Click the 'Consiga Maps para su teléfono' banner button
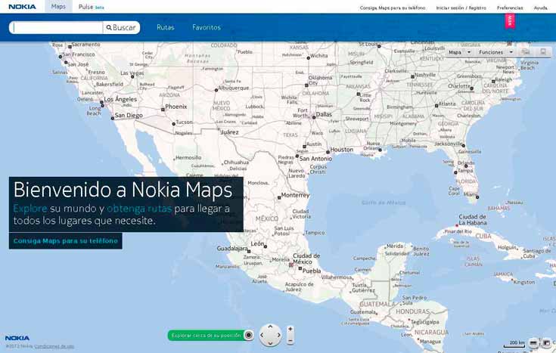The image size is (556, 353). pyautogui.click(x=66, y=241)
